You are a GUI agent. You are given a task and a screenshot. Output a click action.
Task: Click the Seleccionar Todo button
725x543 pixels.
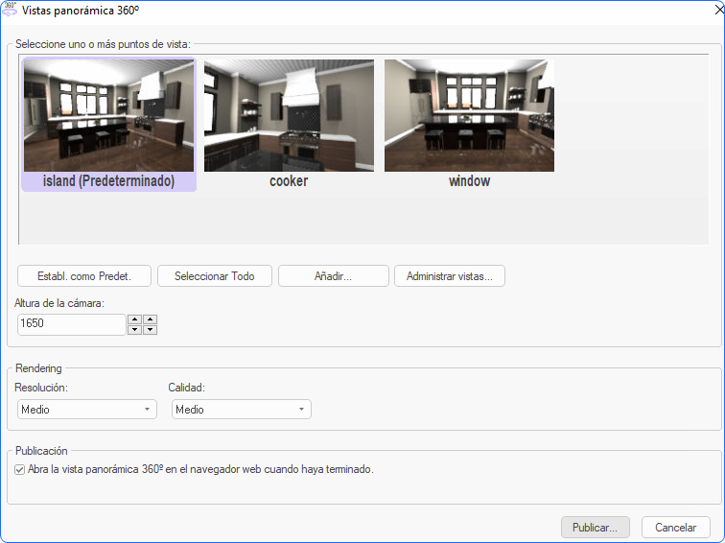[215, 276]
